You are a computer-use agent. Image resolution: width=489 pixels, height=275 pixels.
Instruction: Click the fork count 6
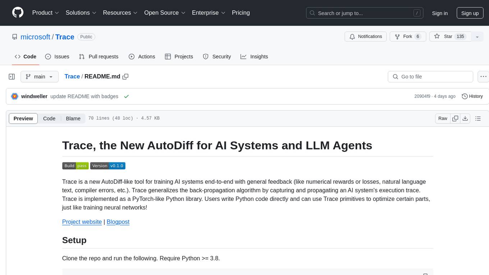[417, 36]
